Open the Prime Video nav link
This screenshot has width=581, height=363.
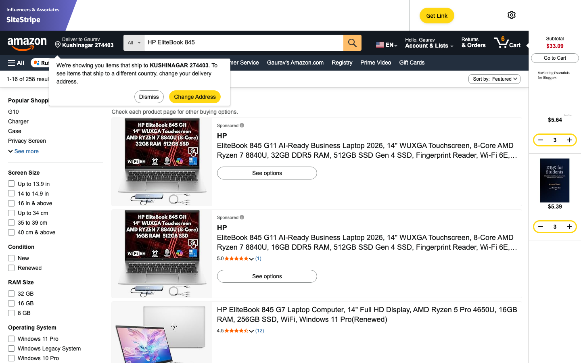pos(376,63)
